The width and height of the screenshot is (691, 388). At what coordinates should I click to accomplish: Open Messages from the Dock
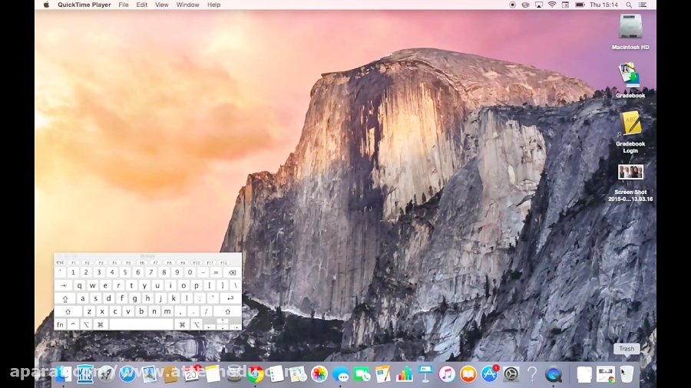341,374
